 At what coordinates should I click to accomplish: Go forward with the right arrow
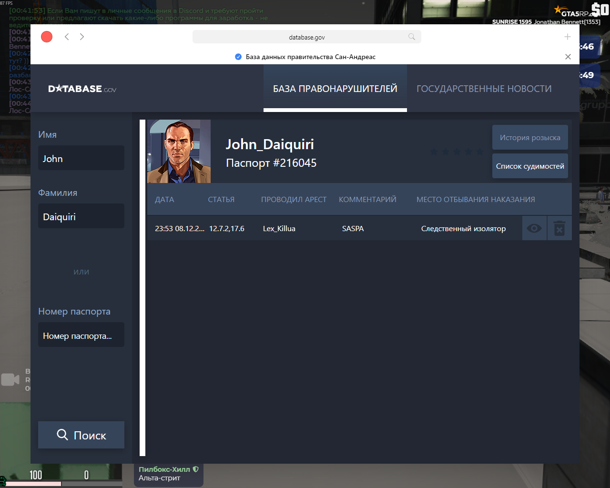(x=82, y=37)
